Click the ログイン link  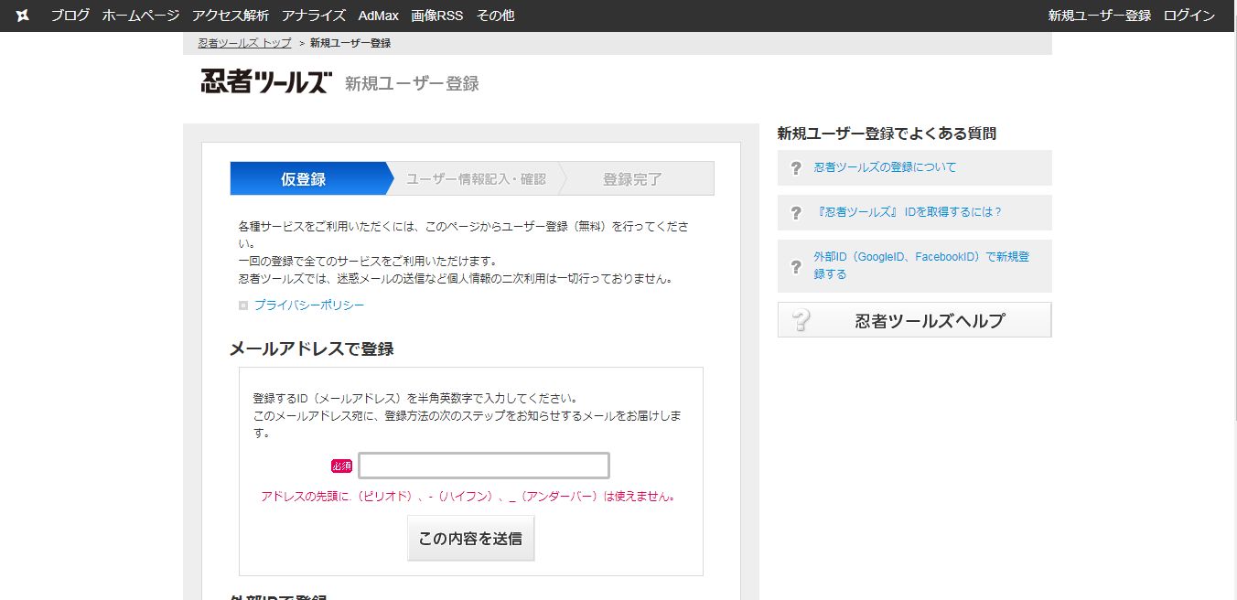1189,16
